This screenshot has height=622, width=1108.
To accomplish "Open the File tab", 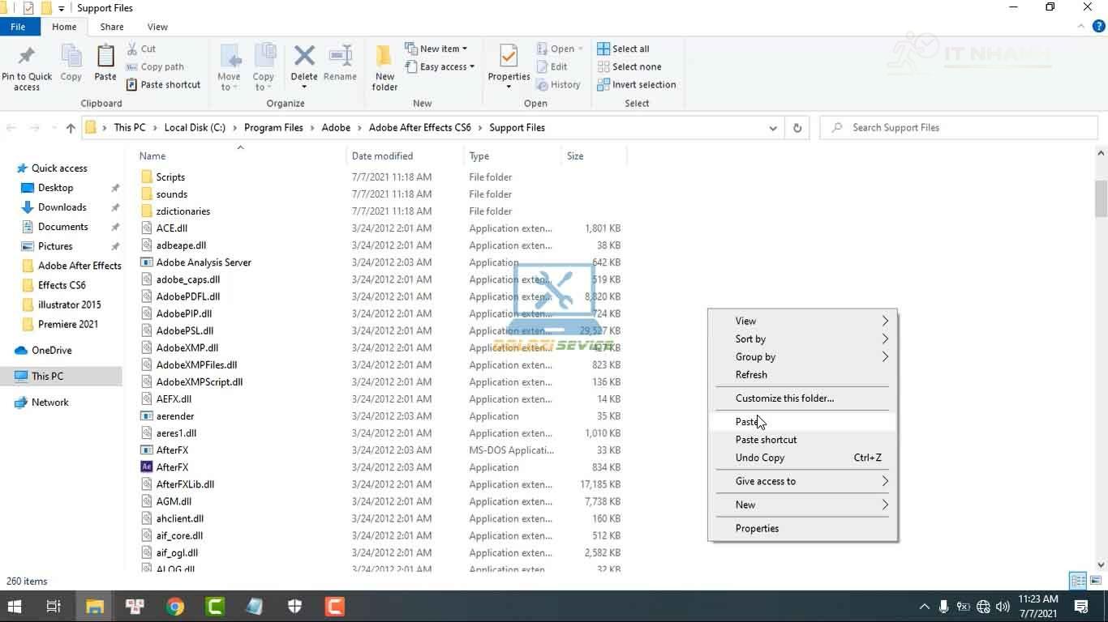I will coord(18,27).
